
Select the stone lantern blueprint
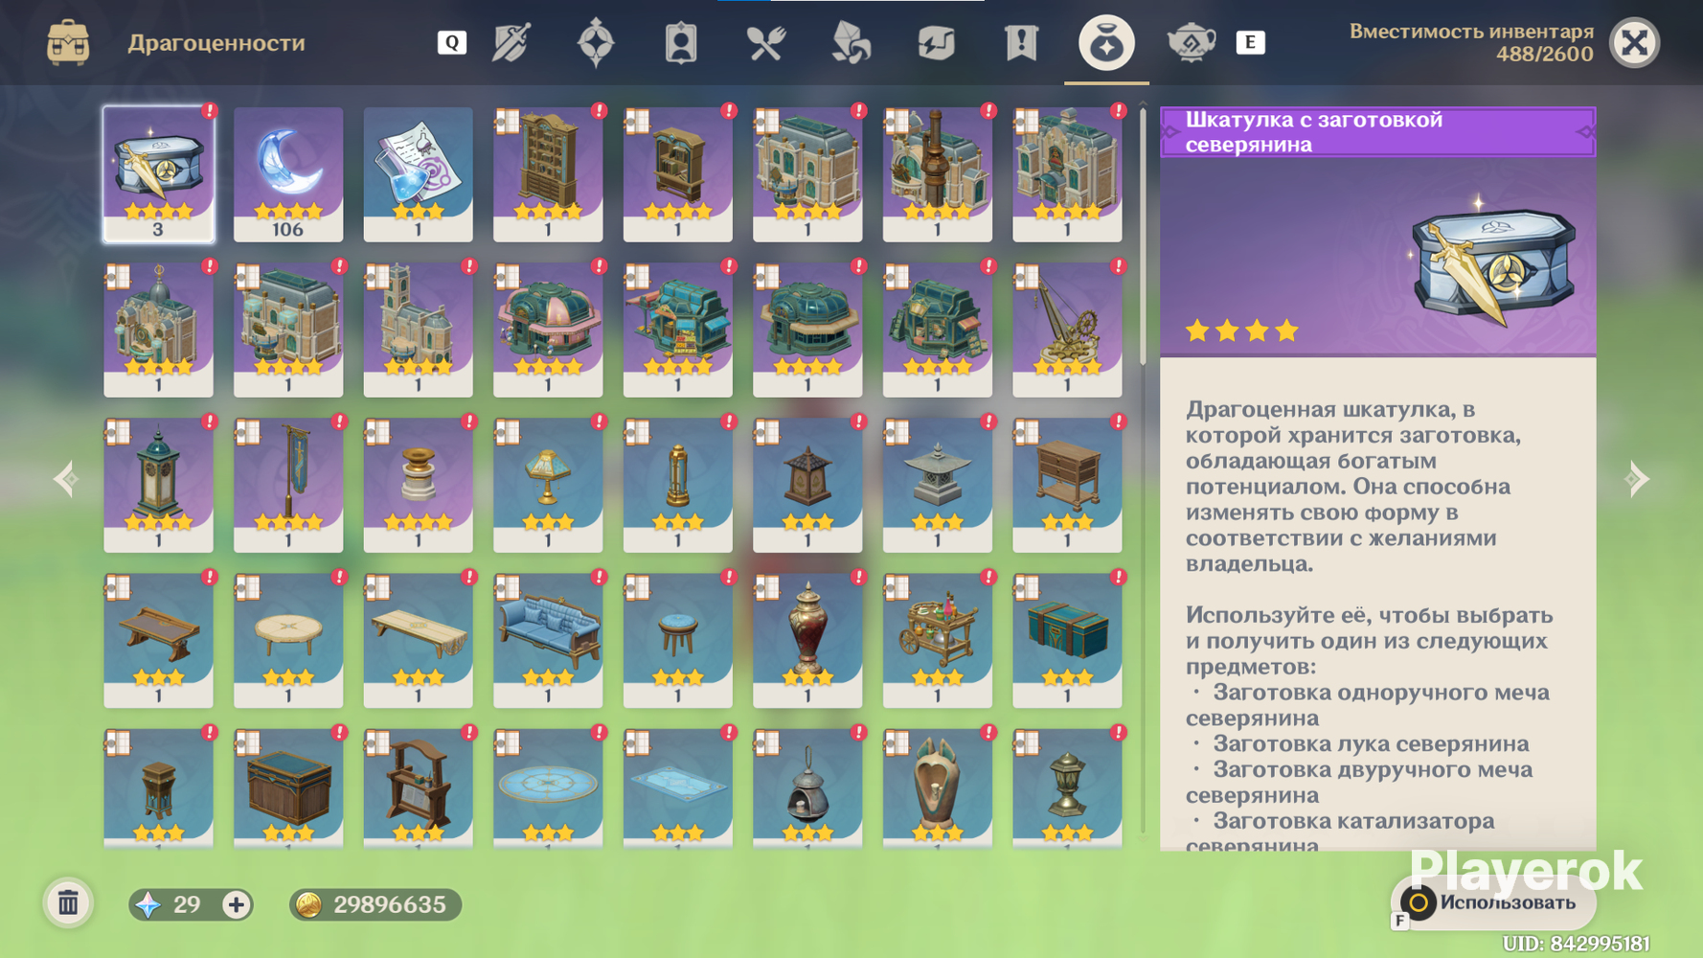click(938, 485)
